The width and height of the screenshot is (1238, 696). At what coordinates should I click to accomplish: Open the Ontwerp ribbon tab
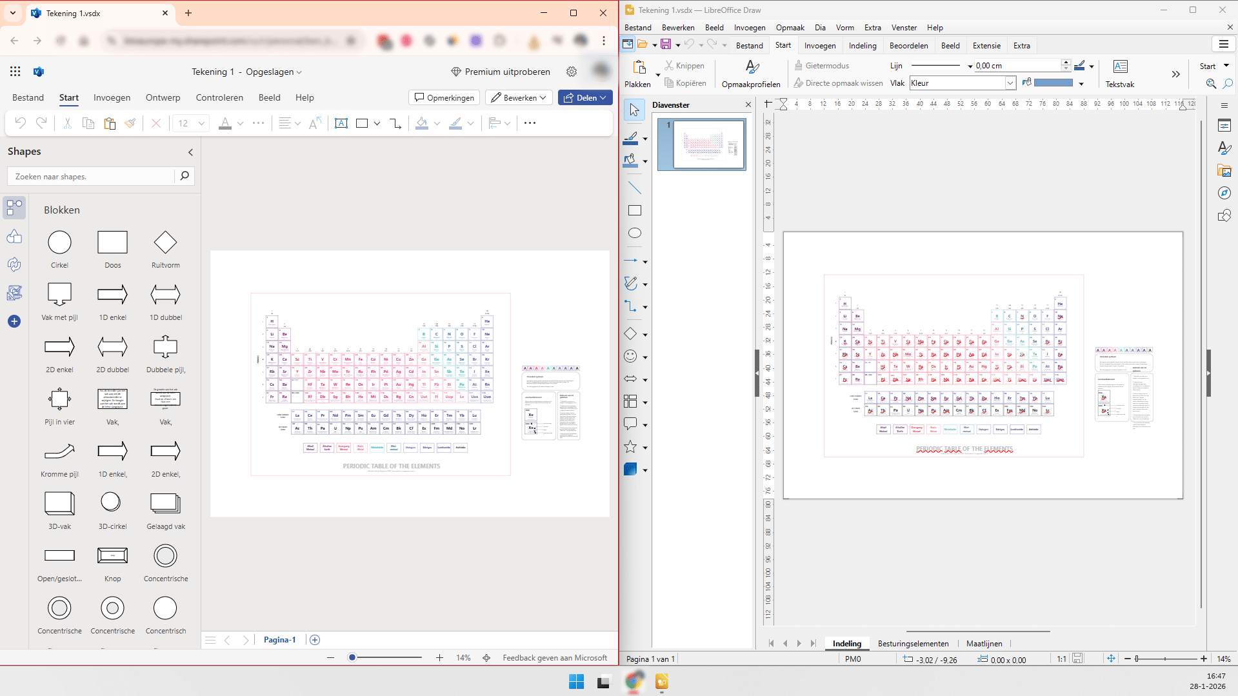click(163, 97)
